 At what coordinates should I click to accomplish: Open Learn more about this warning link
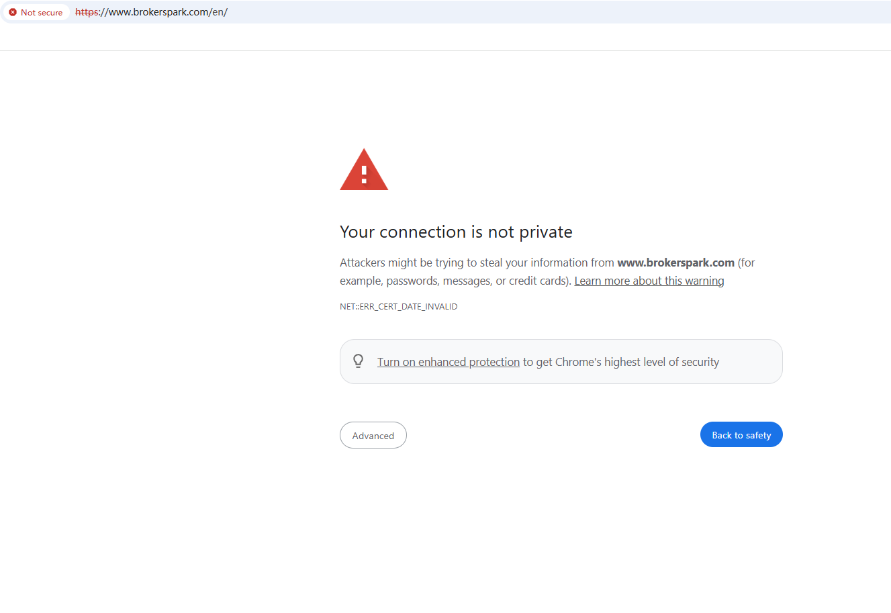click(x=649, y=281)
